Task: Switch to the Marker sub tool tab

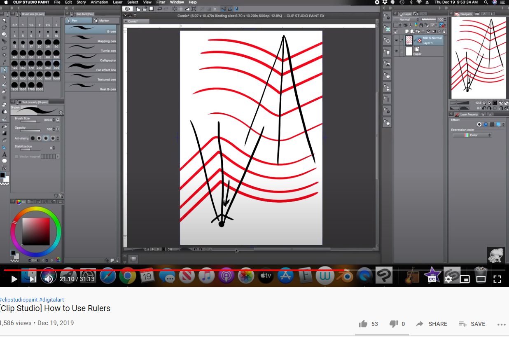Action: 106,20
